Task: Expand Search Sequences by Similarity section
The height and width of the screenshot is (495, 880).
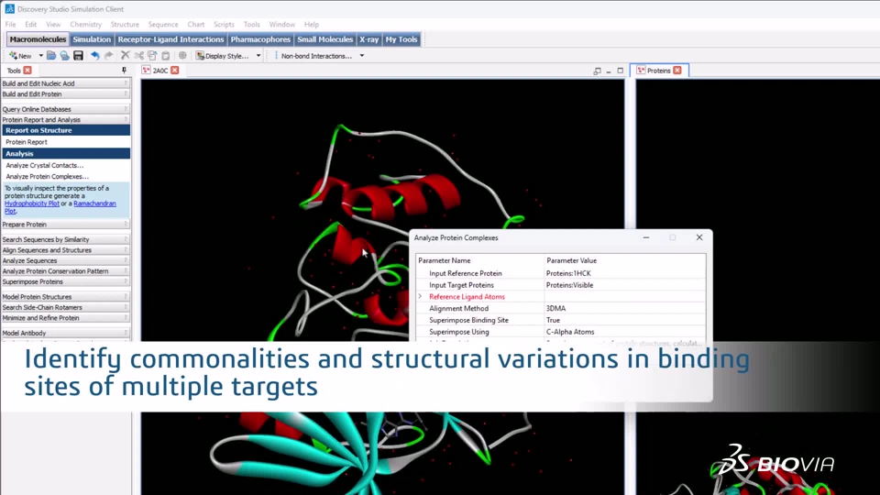Action: [x=65, y=239]
